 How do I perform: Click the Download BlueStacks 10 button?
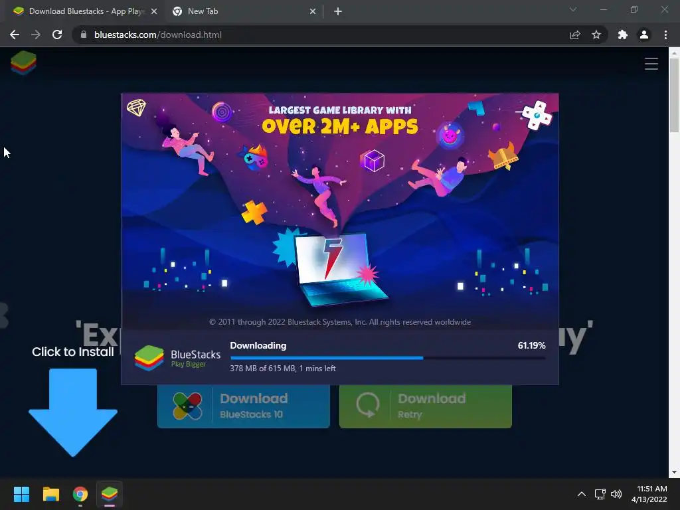244,406
